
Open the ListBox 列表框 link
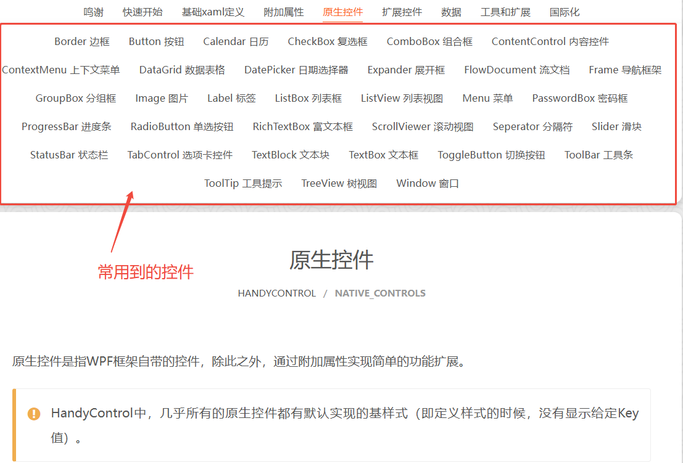click(308, 99)
